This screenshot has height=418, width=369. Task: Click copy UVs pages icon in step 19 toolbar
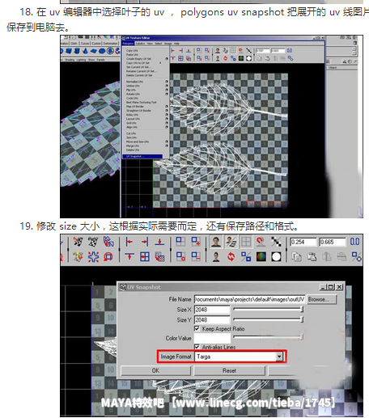(296, 256)
